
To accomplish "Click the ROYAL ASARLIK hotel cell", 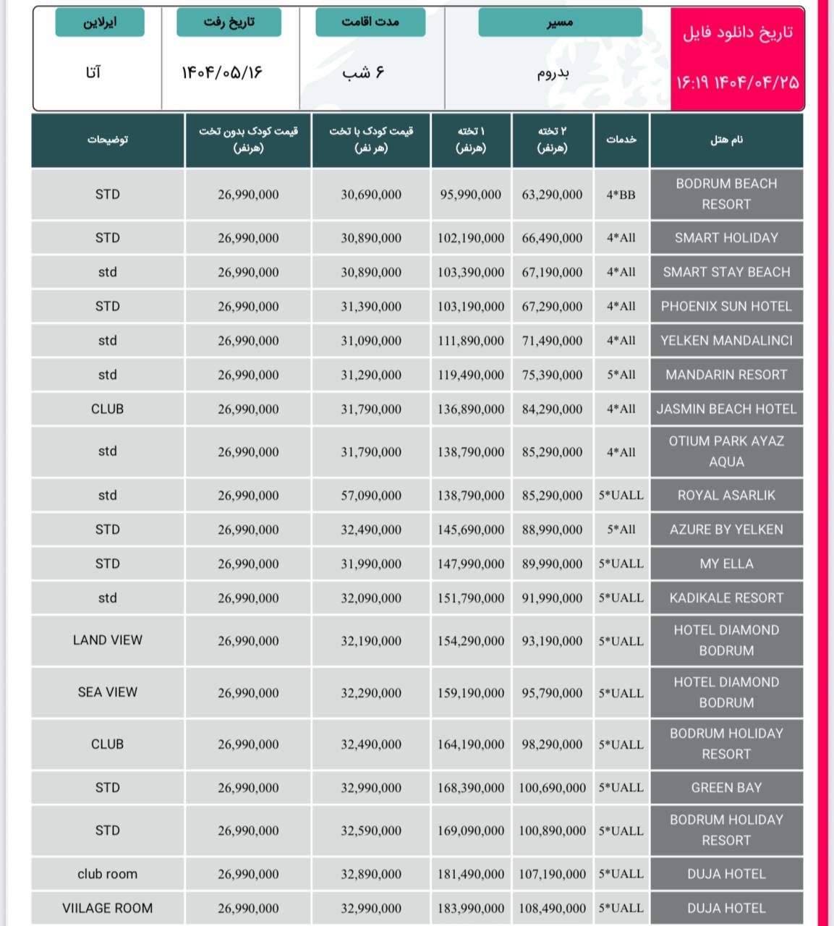I will (726, 496).
